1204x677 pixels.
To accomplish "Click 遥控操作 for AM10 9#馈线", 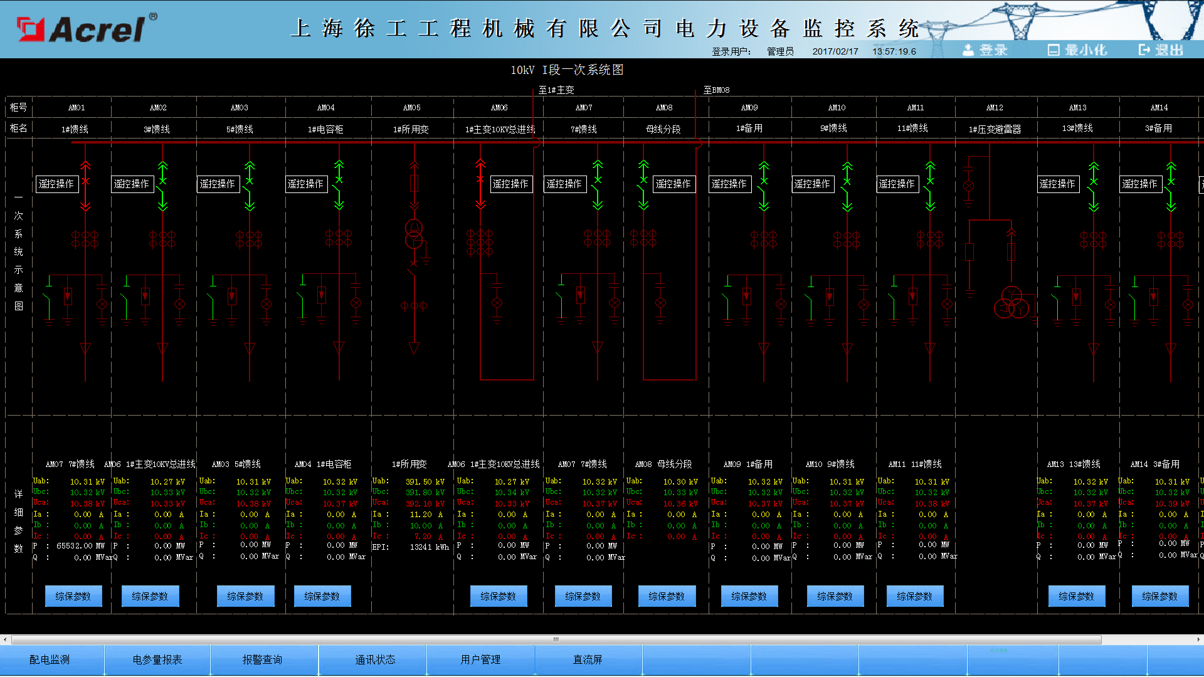I will [812, 184].
